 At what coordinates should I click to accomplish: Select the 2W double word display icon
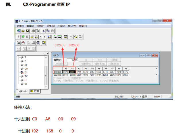55,37
